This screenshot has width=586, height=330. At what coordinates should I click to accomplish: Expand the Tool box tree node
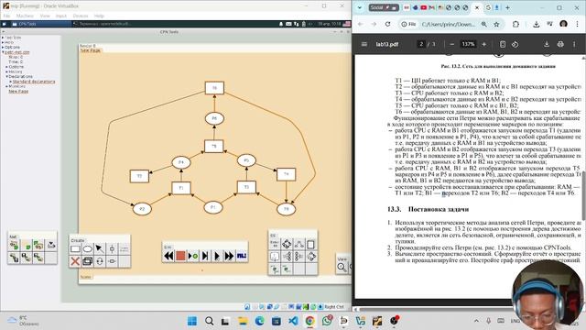point(3,38)
